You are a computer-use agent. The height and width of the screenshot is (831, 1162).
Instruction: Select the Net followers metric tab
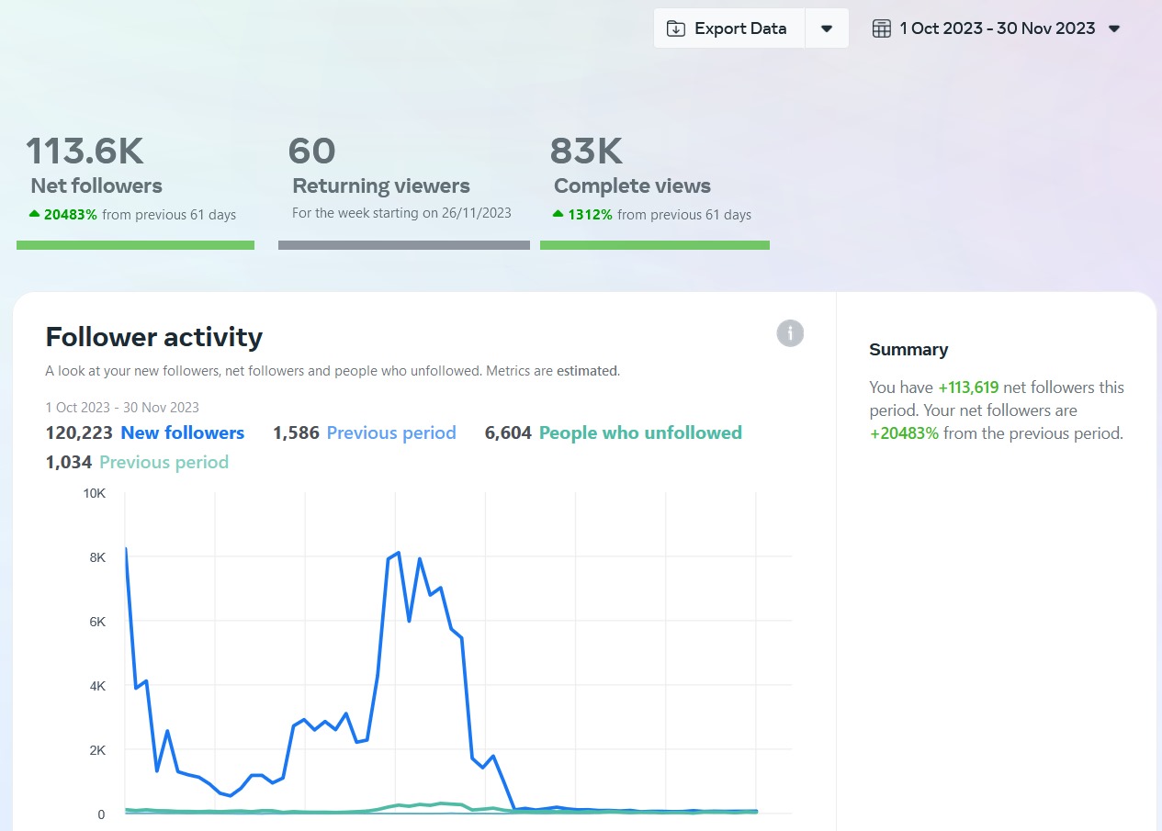96,185
